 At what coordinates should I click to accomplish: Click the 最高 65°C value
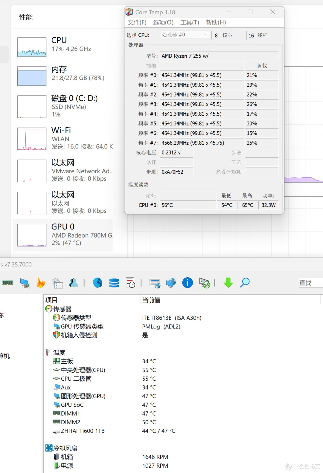coord(248,205)
